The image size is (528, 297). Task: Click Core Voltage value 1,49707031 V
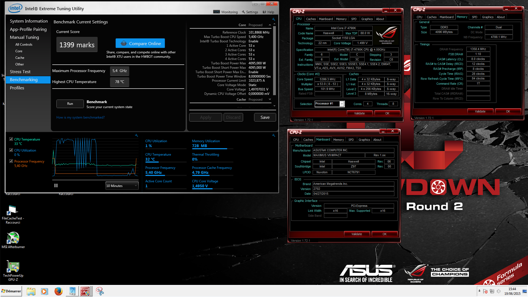click(x=258, y=89)
